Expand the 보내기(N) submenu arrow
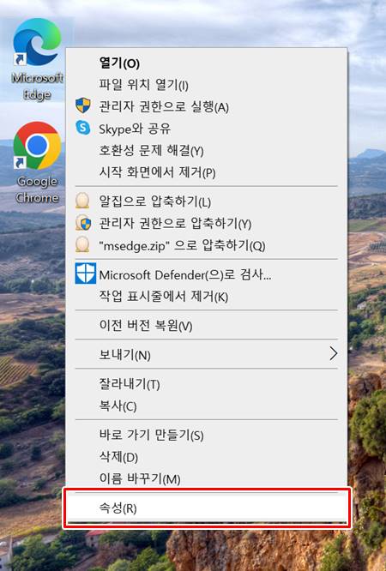 333,353
